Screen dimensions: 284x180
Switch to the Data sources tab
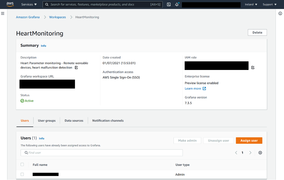(x=74, y=121)
